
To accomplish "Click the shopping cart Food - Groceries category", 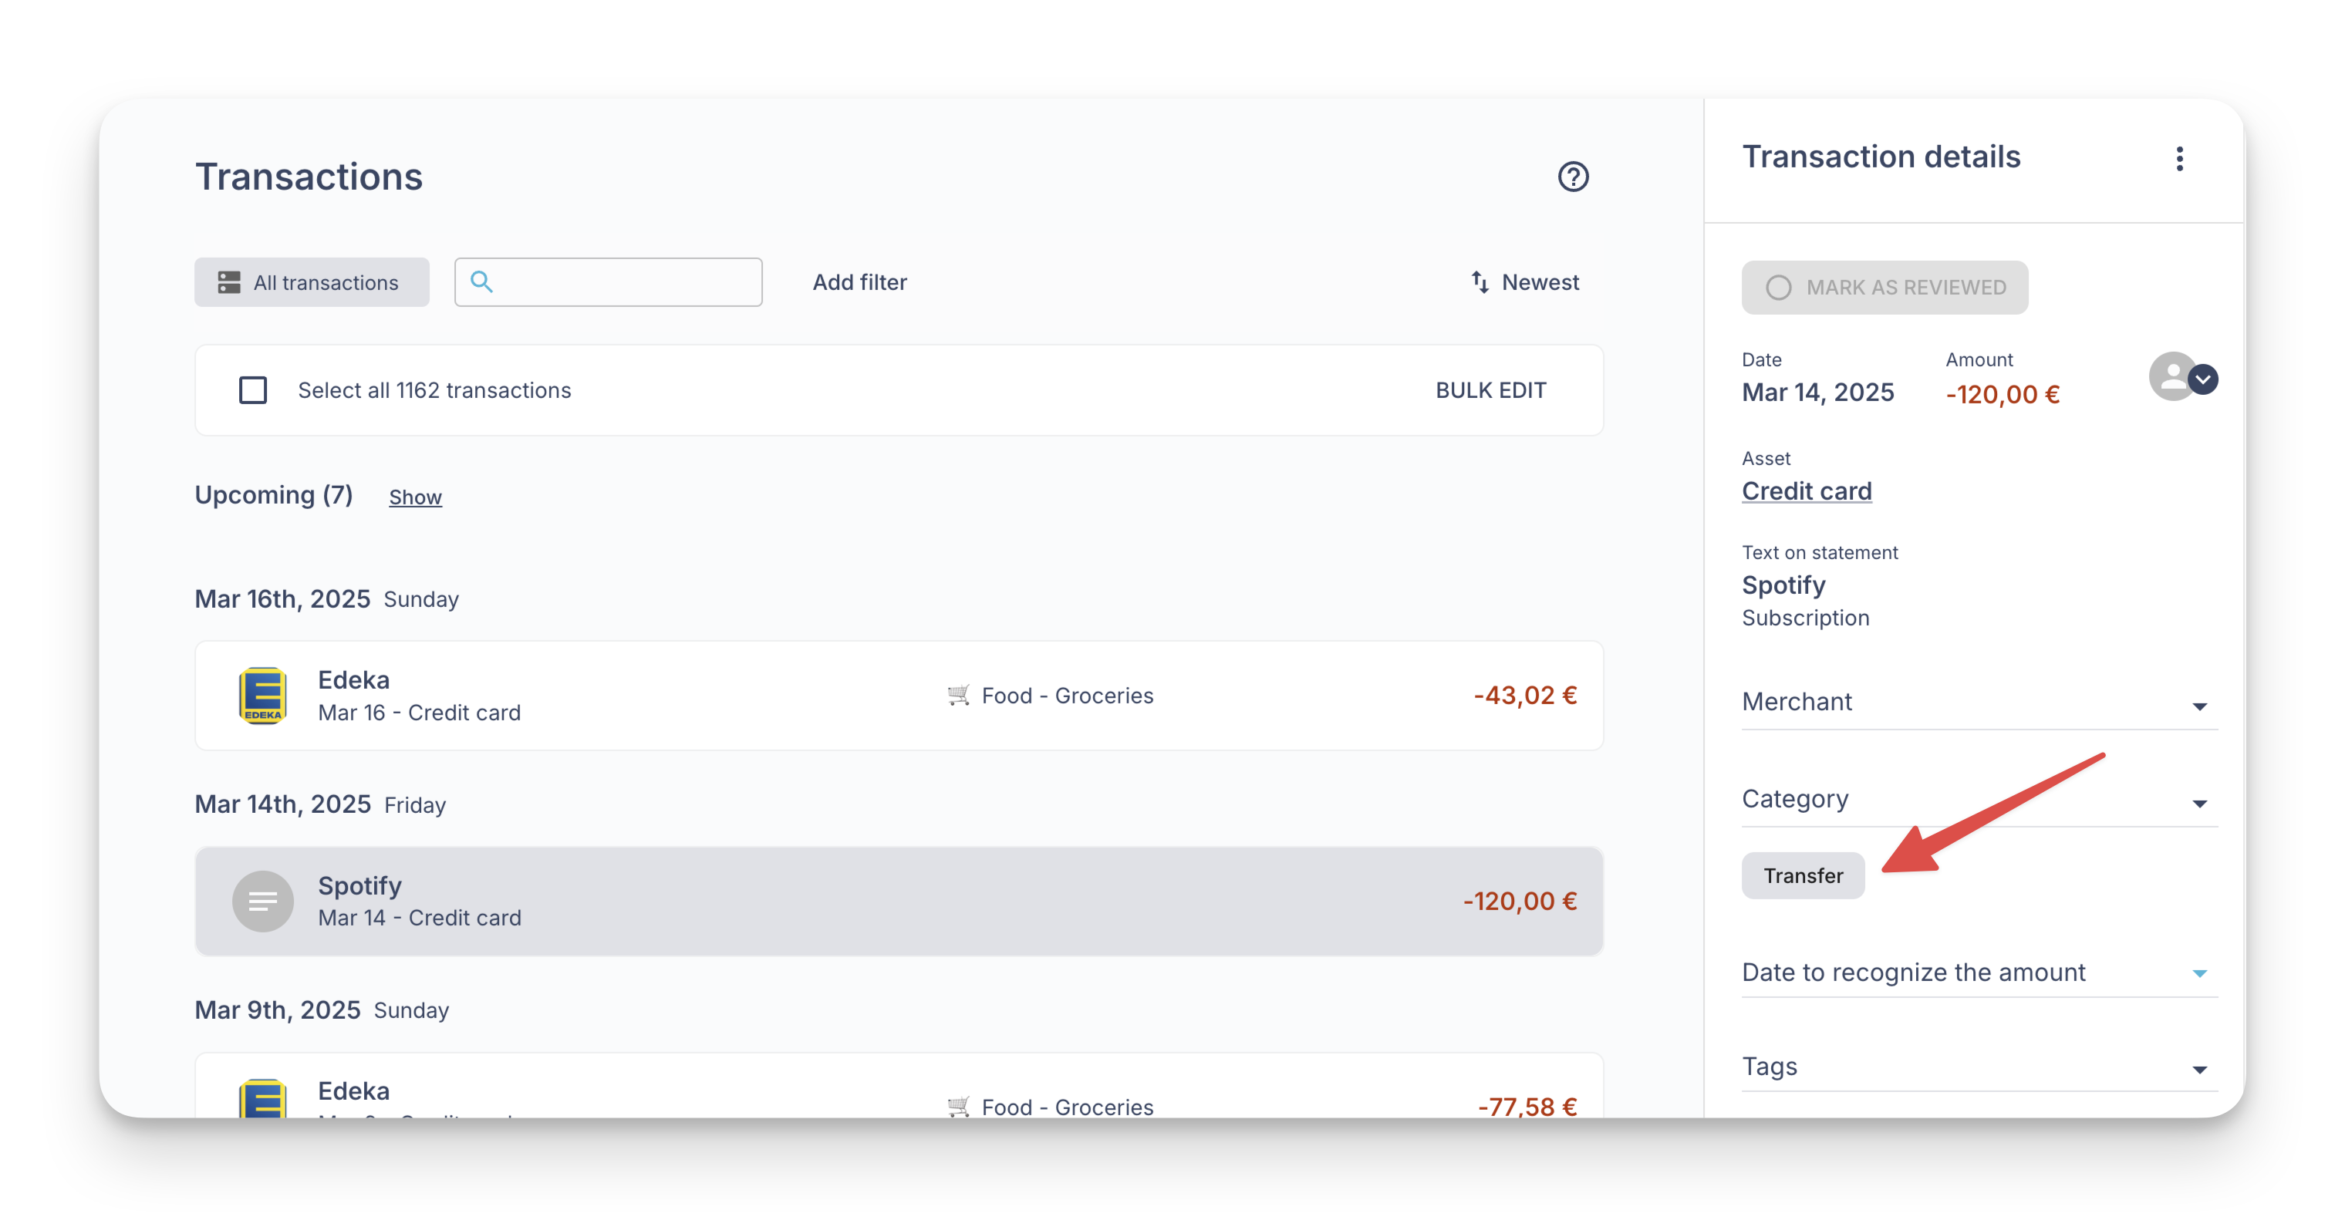I will pyautogui.click(x=1050, y=696).
